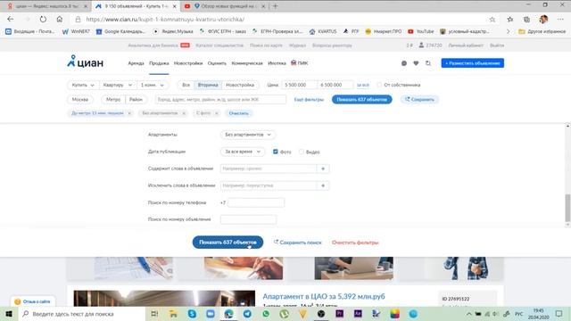Click the Cian logo
The width and height of the screenshot is (571, 321).
click(86, 62)
